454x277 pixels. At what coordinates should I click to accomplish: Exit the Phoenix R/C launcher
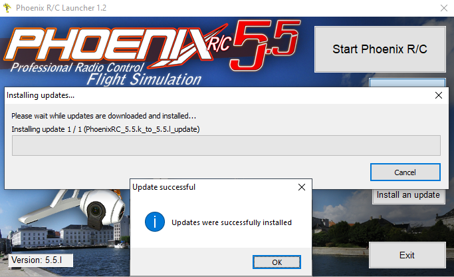point(407,255)
